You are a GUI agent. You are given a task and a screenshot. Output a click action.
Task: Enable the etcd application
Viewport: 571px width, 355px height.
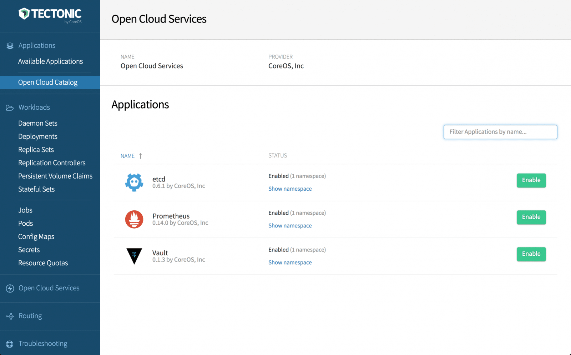(x=531, y=180)
